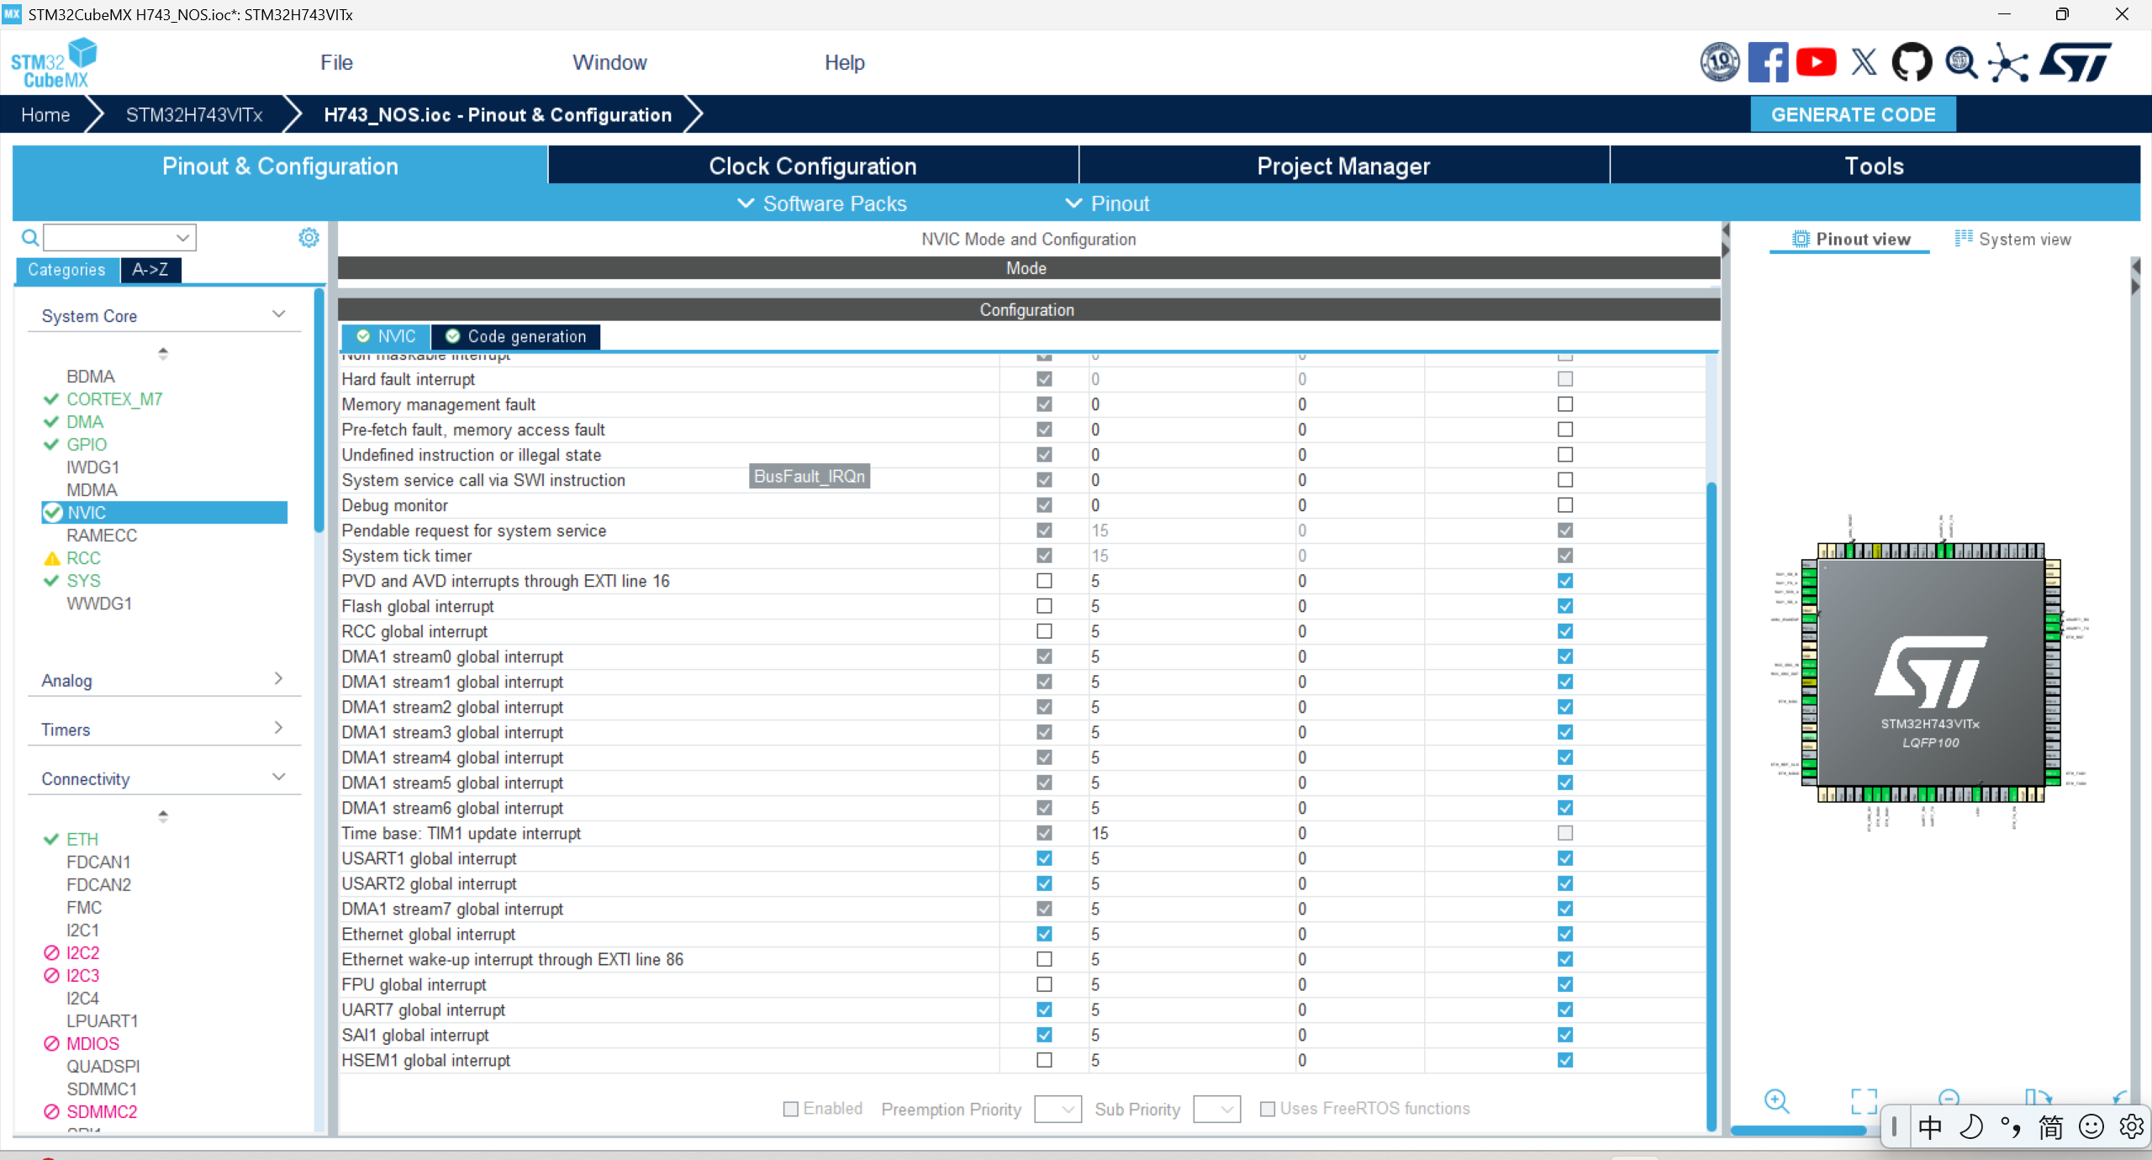2152x1160 pixels.
Task: Collapse the System Core category
Action: coord(278,314)
